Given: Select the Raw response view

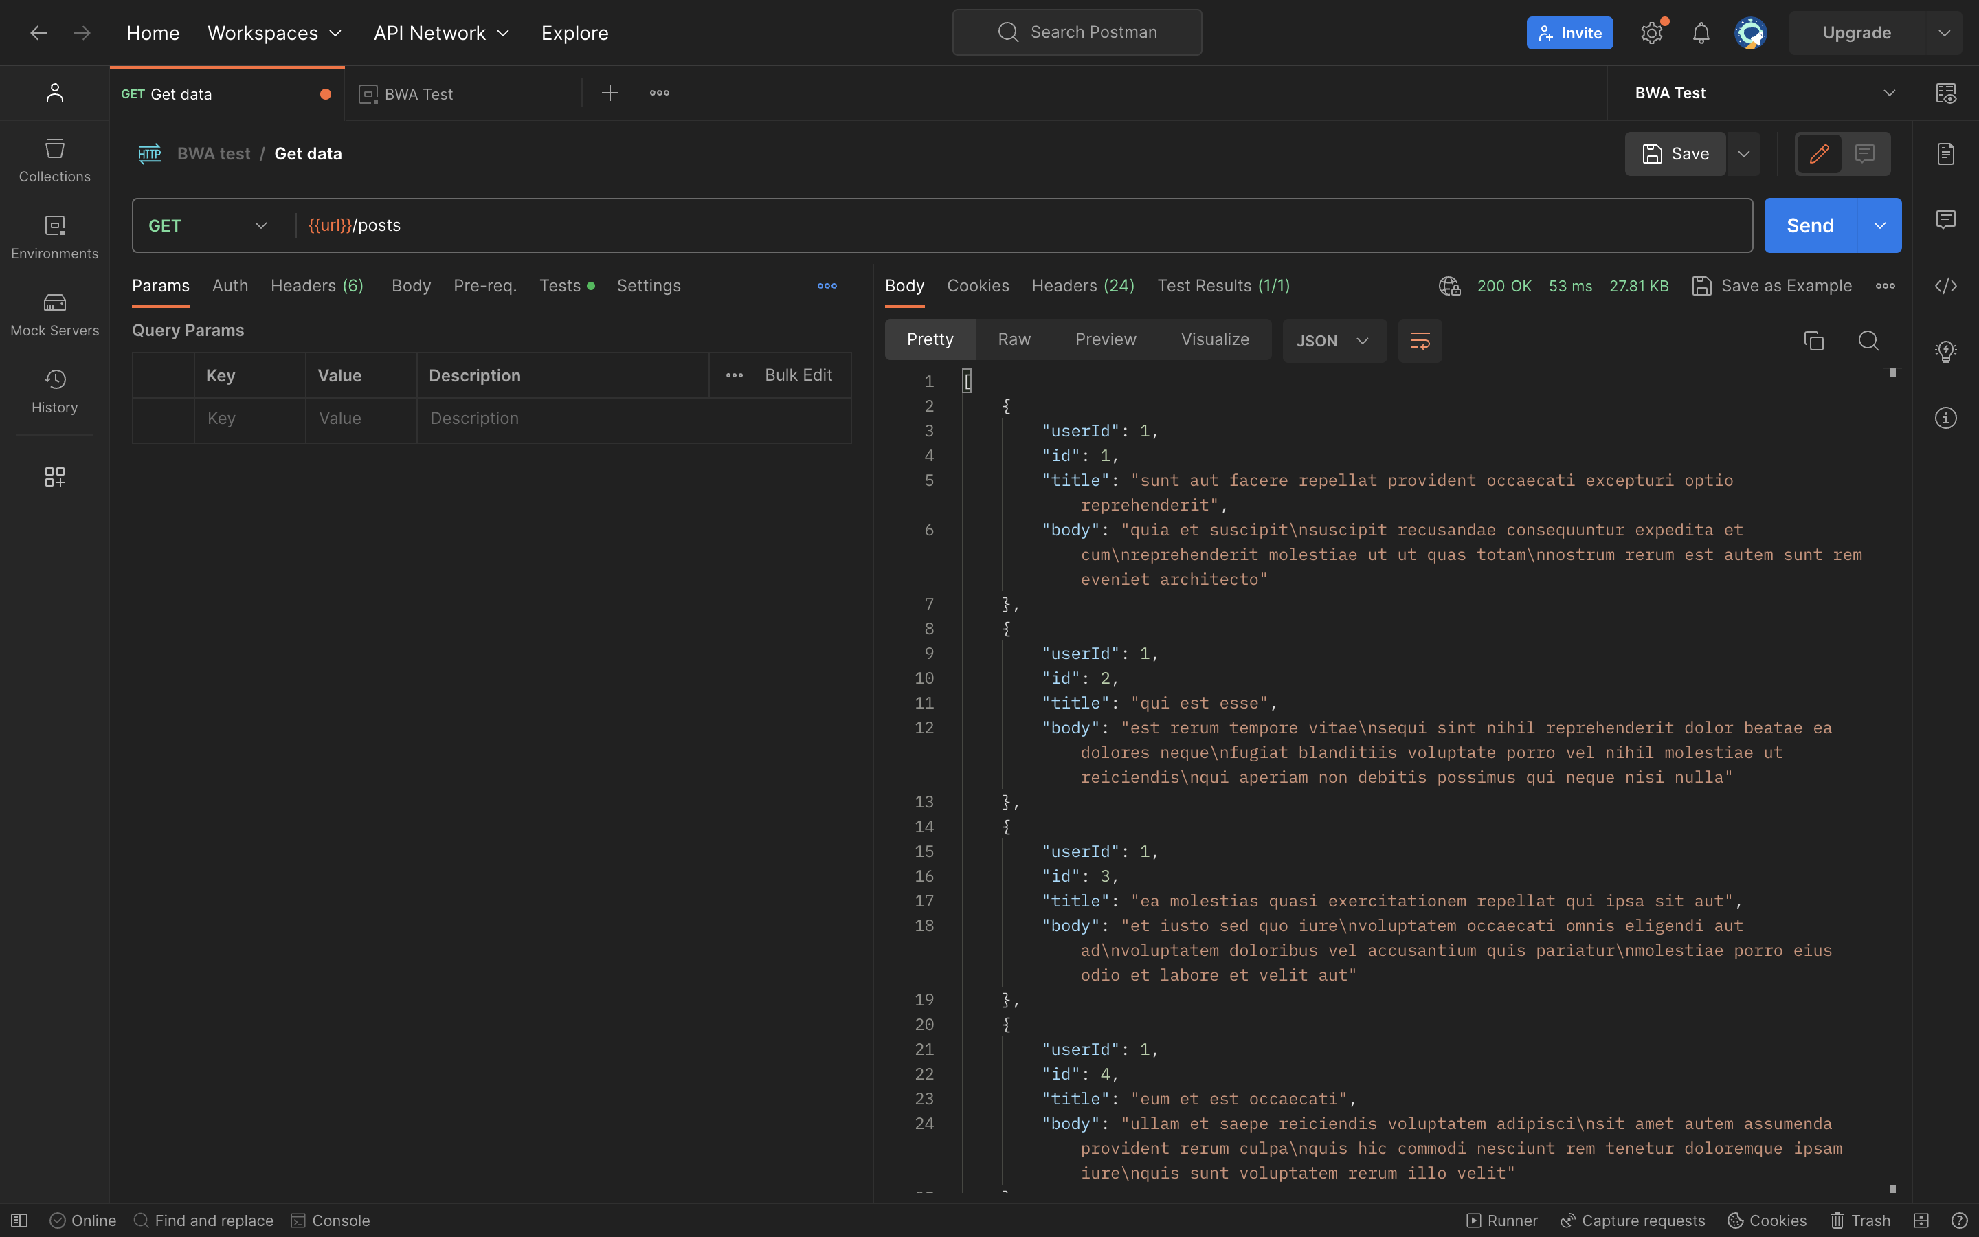Looking at the screenshot, I should 1014,339.
